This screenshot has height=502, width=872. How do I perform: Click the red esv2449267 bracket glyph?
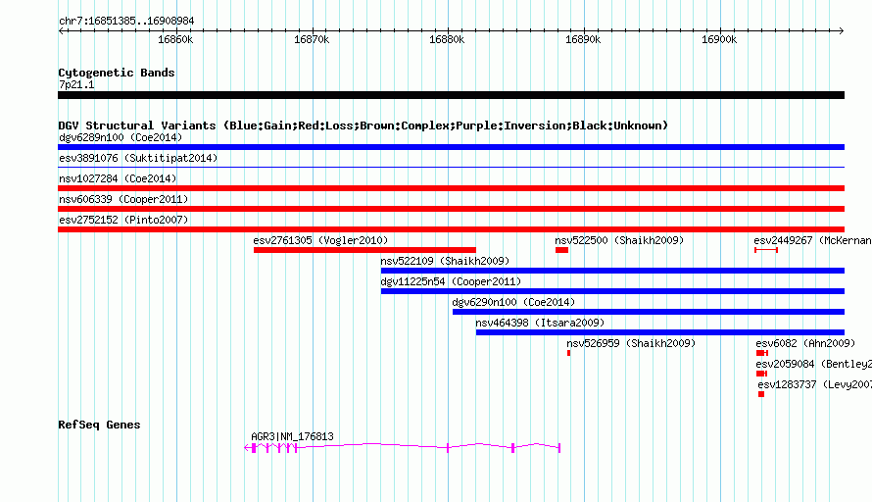coord(766,250)
